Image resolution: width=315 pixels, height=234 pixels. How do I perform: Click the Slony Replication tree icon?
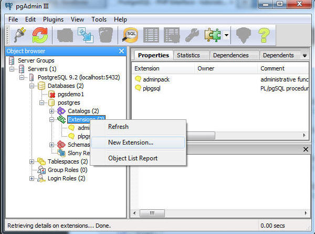(x=61, y=153)
